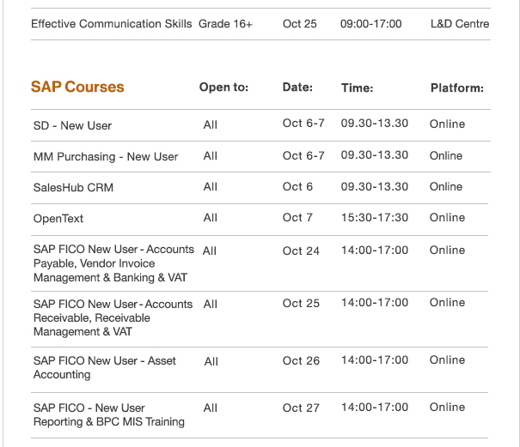
Task: Click the Date: column header
Action: click(297, 88)
